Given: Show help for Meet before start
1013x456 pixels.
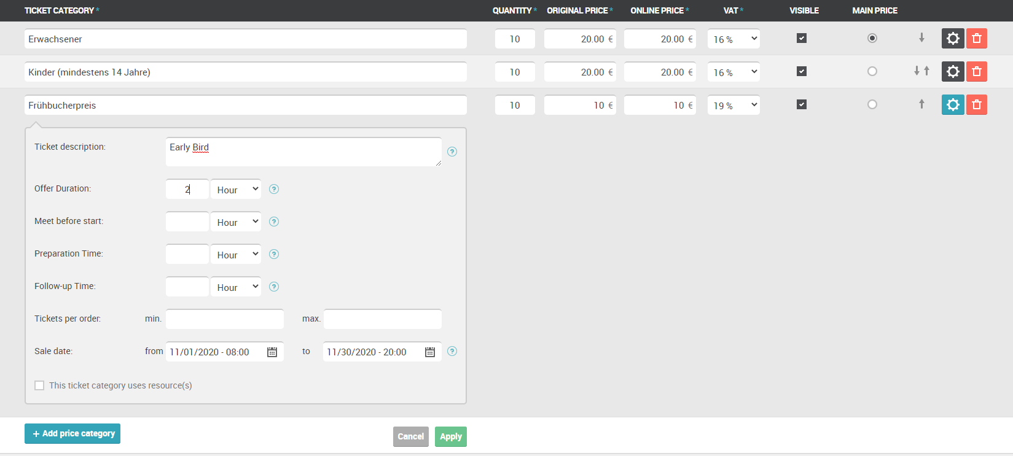Looking at the screenshot, I should coord(274,222).
